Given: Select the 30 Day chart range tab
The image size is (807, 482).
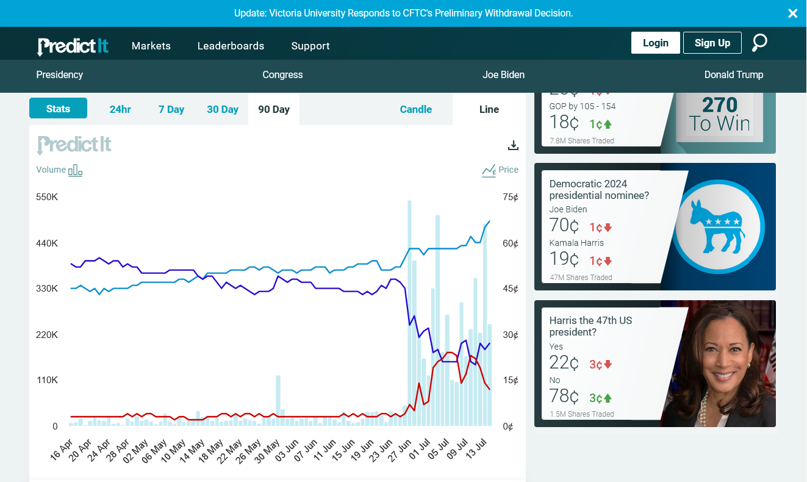Looking at the screenshot, I should (222, 109).
